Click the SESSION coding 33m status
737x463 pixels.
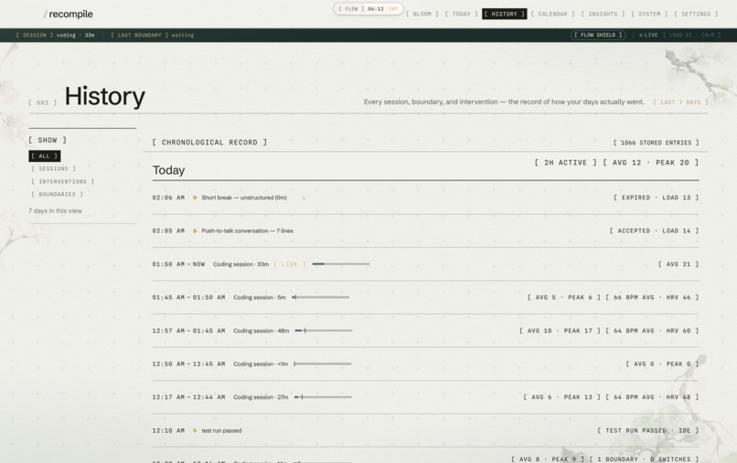coord(55,35)
